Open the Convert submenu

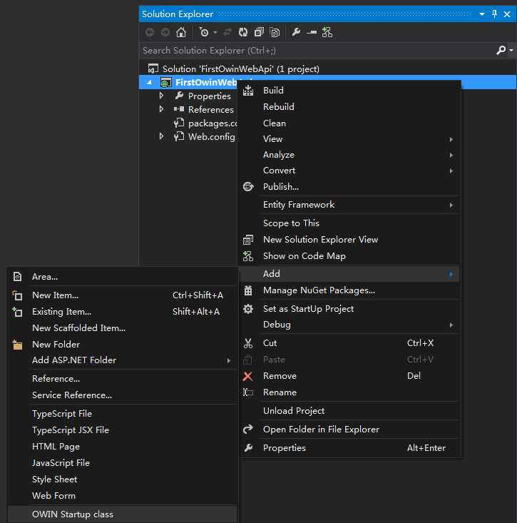coord(349,171)
